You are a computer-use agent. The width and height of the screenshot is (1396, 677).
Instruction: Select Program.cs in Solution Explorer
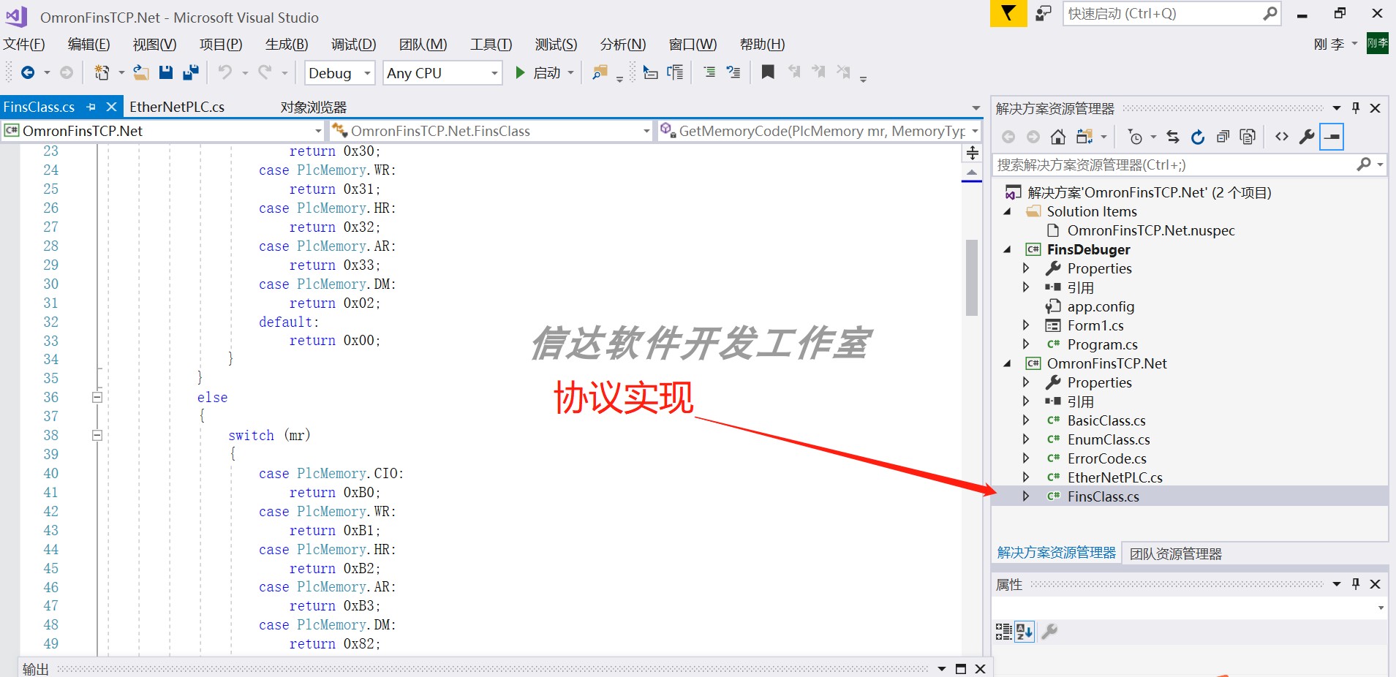1102,344
